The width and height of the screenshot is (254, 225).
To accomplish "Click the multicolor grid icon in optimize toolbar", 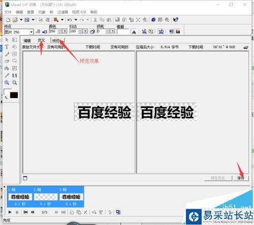I will [x=172, y=31].
